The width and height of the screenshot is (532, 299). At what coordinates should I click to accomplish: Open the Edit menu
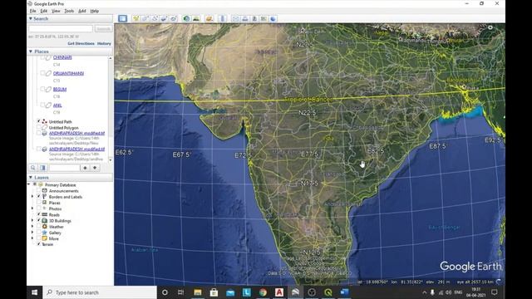pos(44,11)
